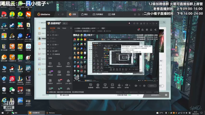The image size is (205, 115).
Task: Open WeGame 直播 tab
Action: pyautogui.click(x=111, y=14)
